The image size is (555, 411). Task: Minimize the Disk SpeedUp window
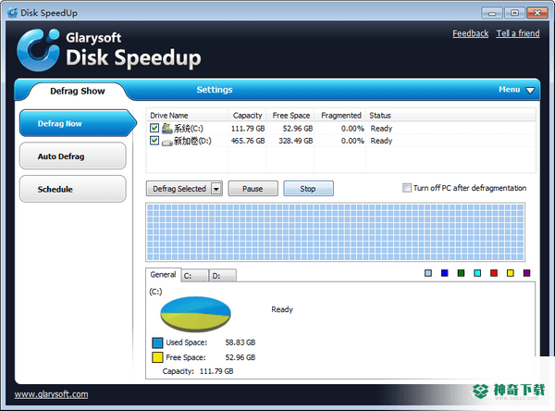(x=492, y=13)
